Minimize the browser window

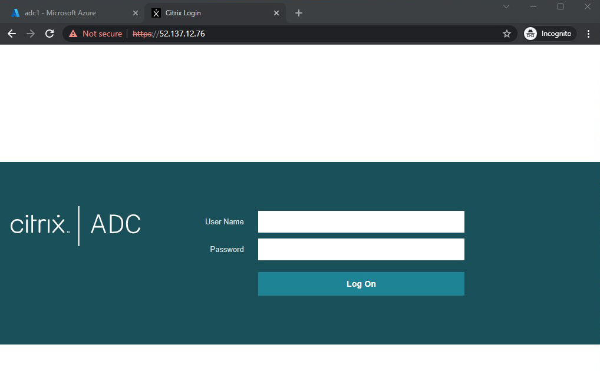533,6
